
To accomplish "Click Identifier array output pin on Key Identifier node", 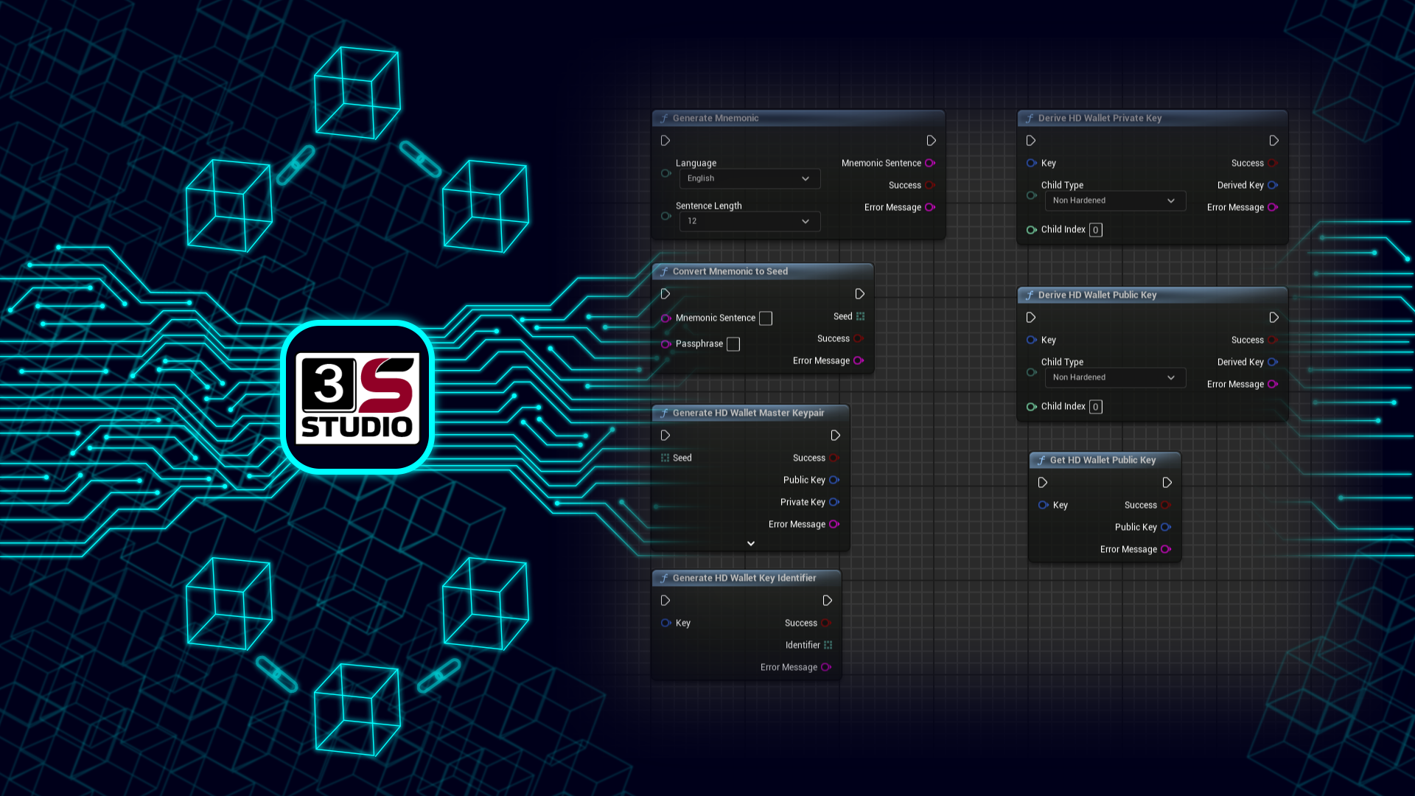I will click(x=828, y=645).
